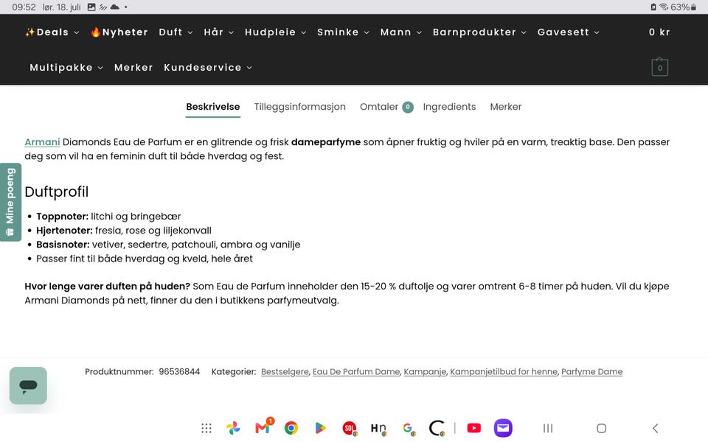Open the red SOL shortcut icon
The height and width of the screenshot is (442, 708).
coord(350,428)
